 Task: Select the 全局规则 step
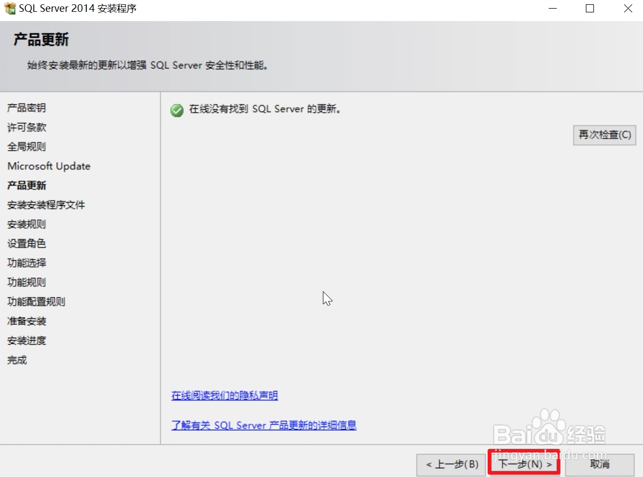pyautogui.click(x=26, y=146)
